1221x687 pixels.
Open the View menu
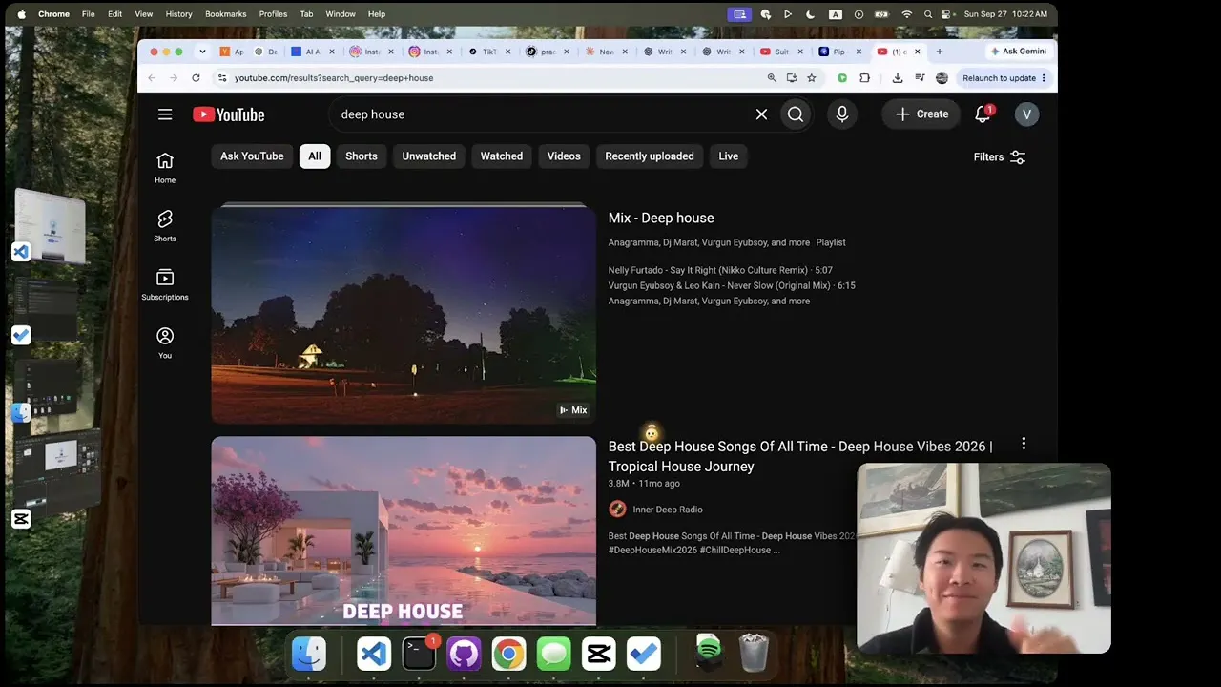pyautogui.click(x=144, y=14)
